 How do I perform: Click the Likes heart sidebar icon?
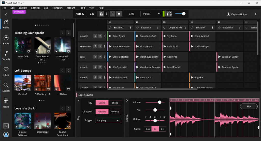(6, 69)
